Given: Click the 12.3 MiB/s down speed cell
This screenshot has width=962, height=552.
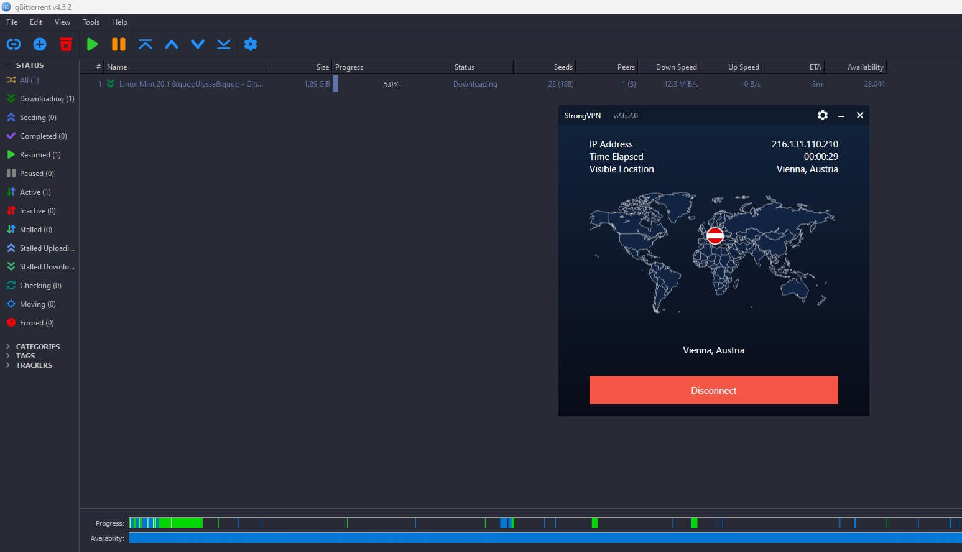Looking at the screenshot, I should coord(681,84).
